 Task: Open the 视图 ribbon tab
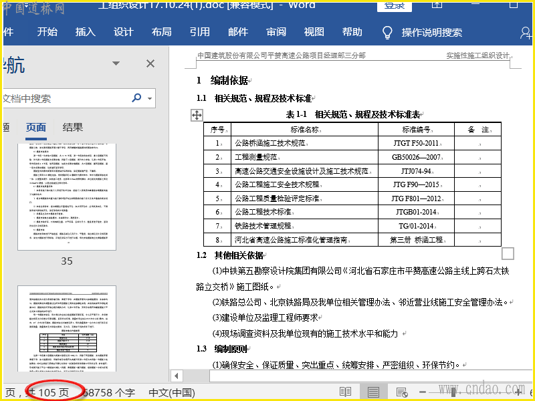tap(314, 32)
